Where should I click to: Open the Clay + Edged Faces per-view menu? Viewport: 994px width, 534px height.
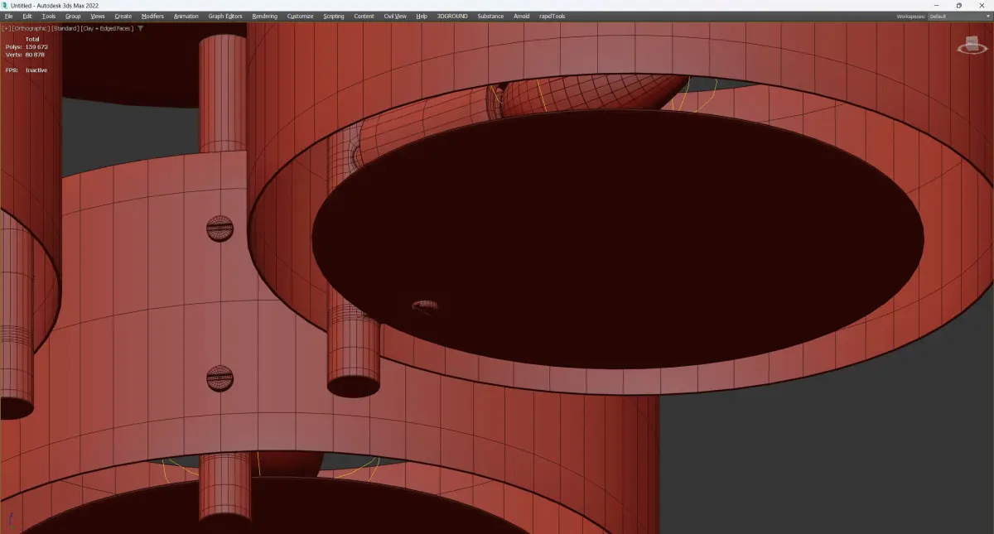click(x=106, y=28)
